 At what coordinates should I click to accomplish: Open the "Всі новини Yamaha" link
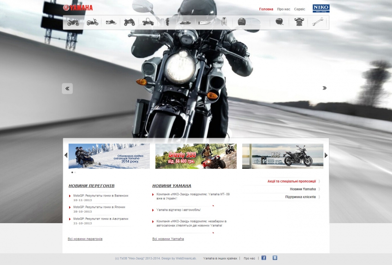pyautogui.click(x=168, y=238)
